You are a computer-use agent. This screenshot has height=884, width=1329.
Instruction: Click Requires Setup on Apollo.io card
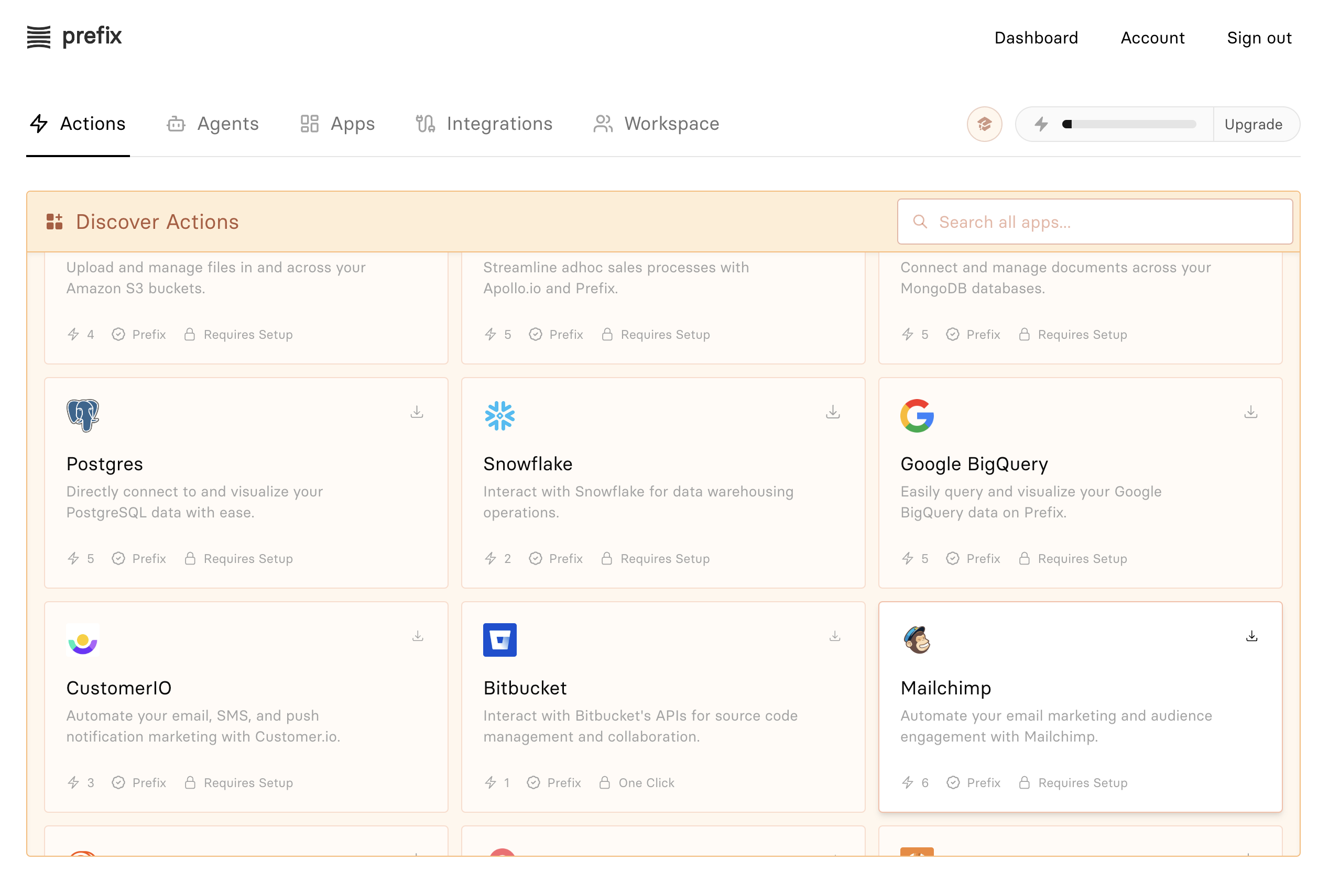[x=665, y=334]
